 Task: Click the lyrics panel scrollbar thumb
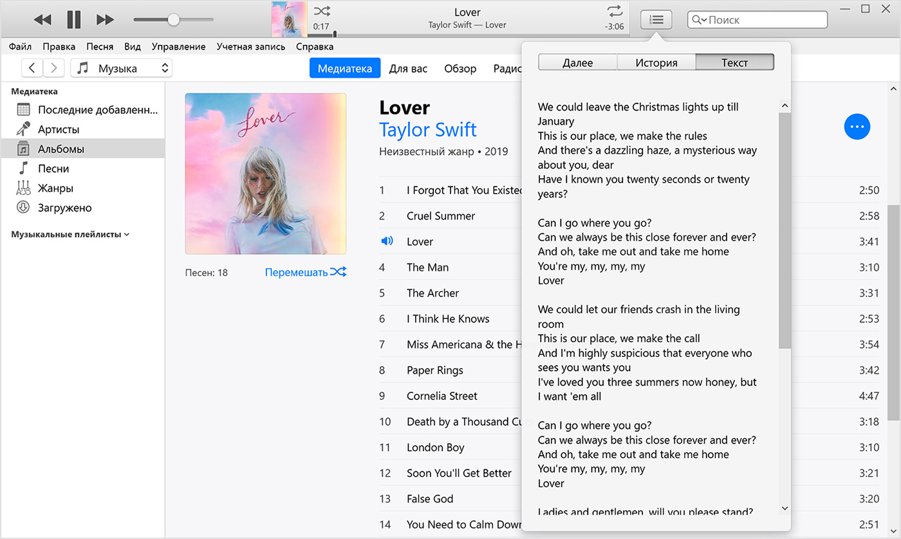[x=785, y=230]
